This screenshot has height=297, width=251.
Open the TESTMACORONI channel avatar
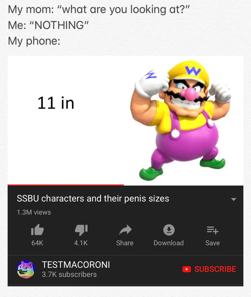click(26, 269)
